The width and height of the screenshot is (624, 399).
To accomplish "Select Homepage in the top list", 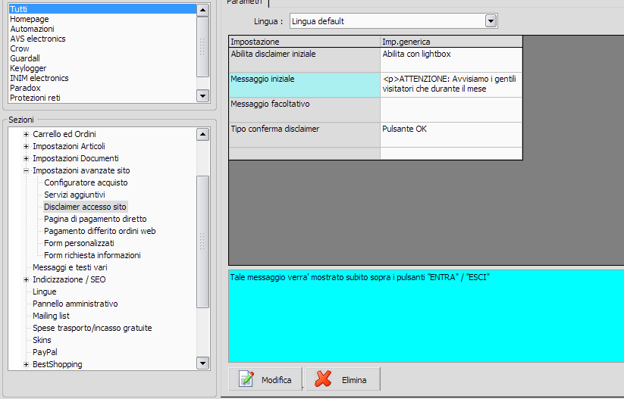I will pos(102,19).
